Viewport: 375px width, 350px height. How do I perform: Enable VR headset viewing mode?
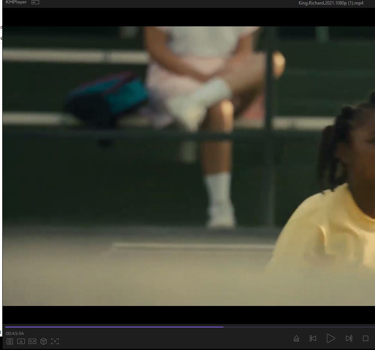32,341
